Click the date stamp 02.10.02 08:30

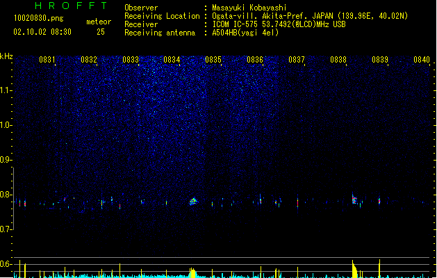click(42, 32)
